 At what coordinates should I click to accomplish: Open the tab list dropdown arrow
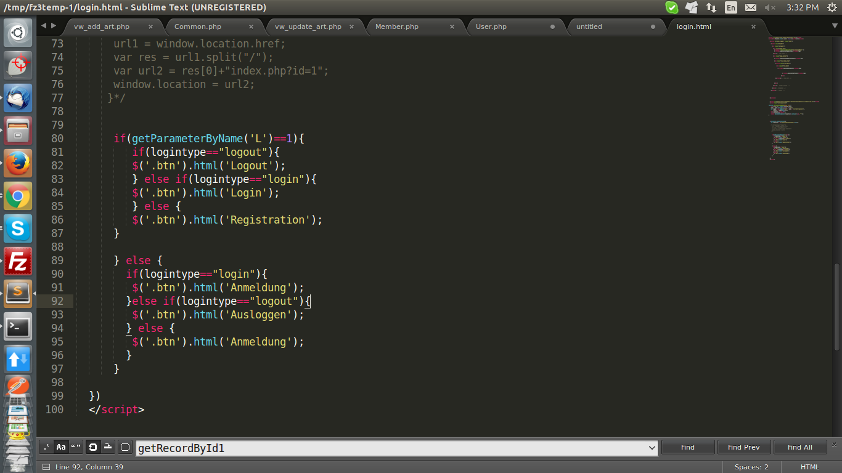(835, 26)
